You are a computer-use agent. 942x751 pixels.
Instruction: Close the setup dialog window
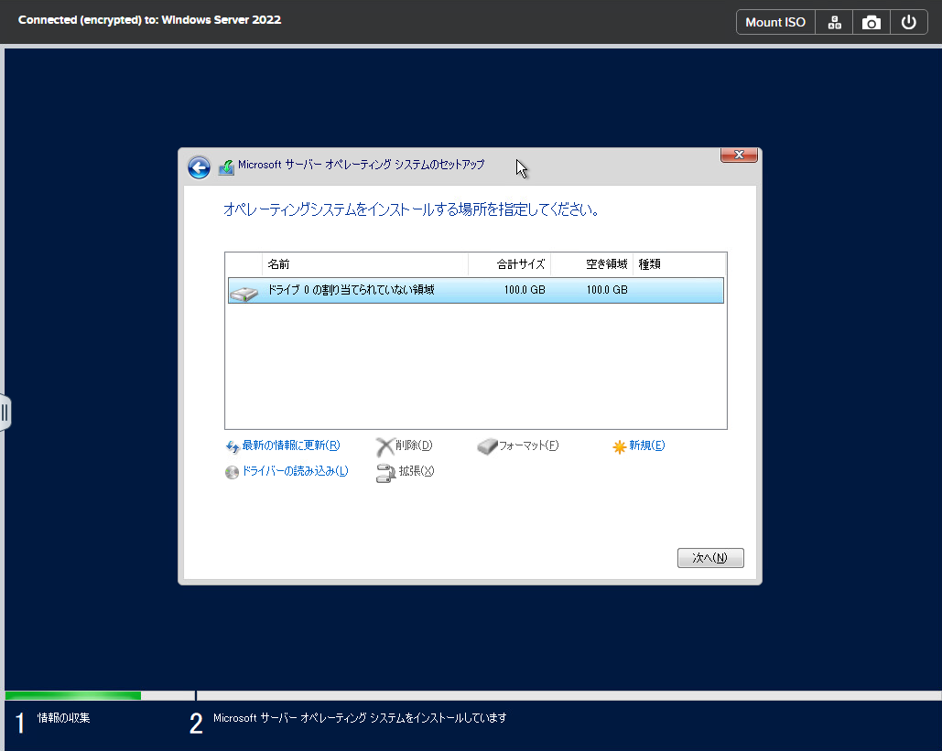pos(739,155)
